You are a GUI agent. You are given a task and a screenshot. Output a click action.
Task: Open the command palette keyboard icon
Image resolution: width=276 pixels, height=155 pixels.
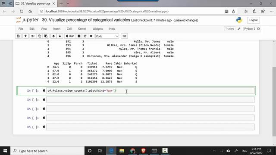click(x=124, y=36)
